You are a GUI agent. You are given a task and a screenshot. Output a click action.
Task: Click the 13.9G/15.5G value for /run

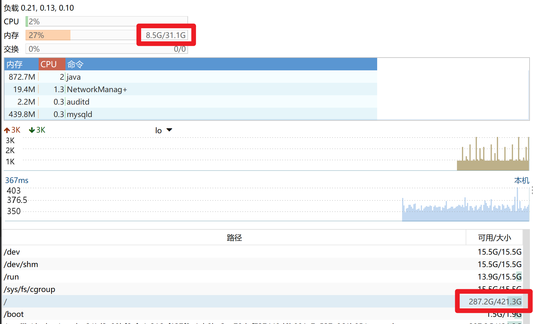[499, 277]
